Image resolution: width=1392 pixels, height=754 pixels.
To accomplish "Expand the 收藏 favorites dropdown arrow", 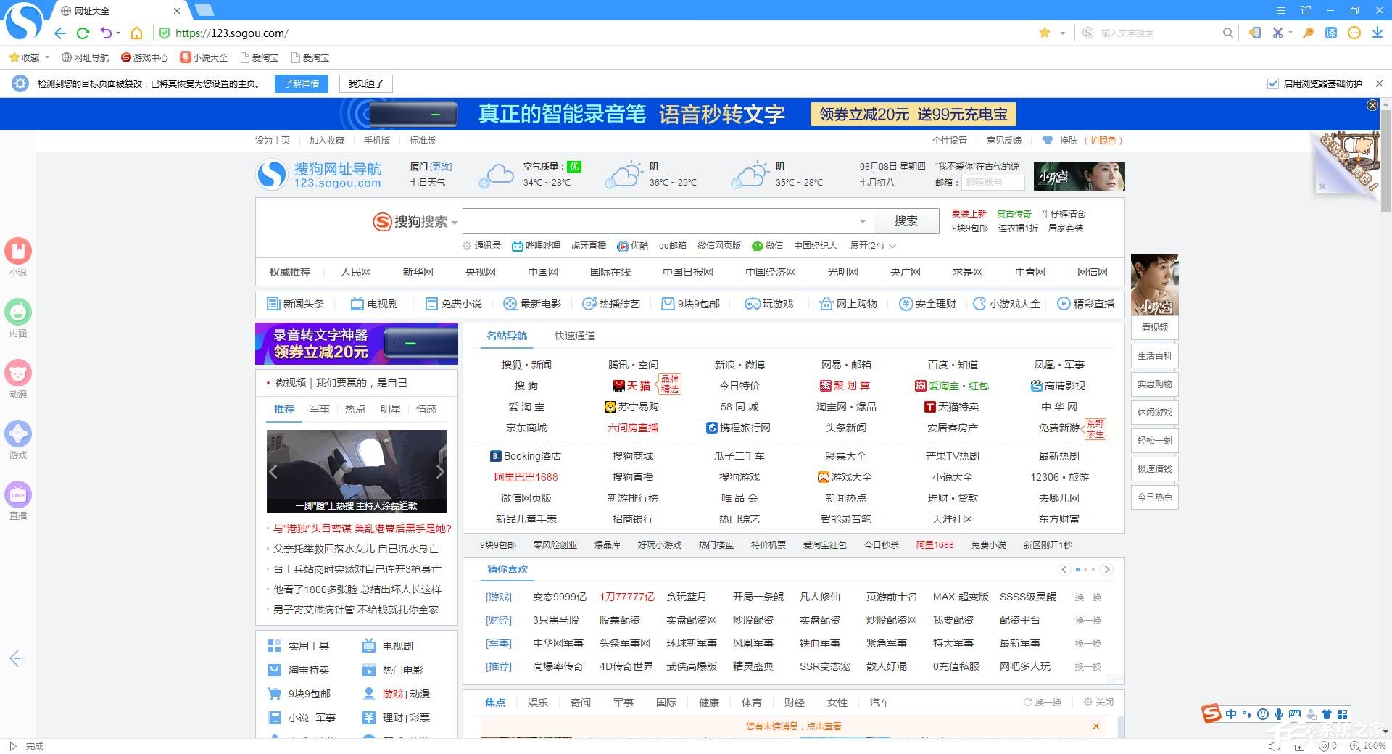I will point(47,57).
